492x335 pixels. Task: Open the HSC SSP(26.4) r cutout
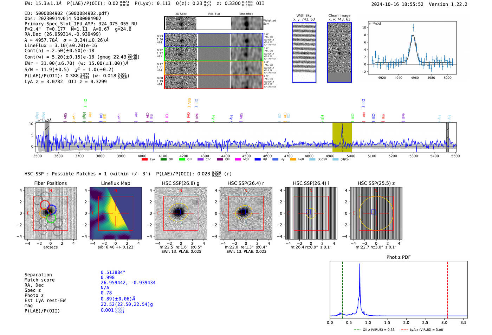[x=246, y=213]
